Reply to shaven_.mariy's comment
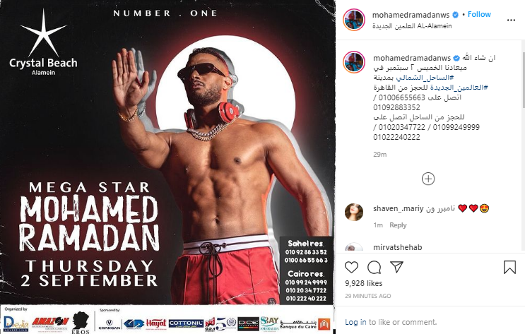 click(398, 225)
